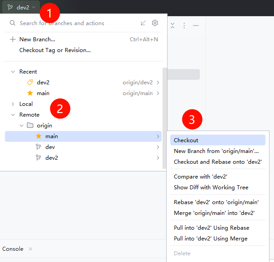Click branch icon next to remote dev2
274x262 pixels.
click(x=39, y=157)
